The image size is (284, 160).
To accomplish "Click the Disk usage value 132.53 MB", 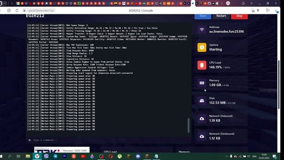I will 217,103.
